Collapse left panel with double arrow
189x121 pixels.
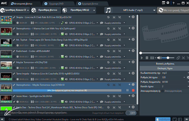[x=2, y=119]
